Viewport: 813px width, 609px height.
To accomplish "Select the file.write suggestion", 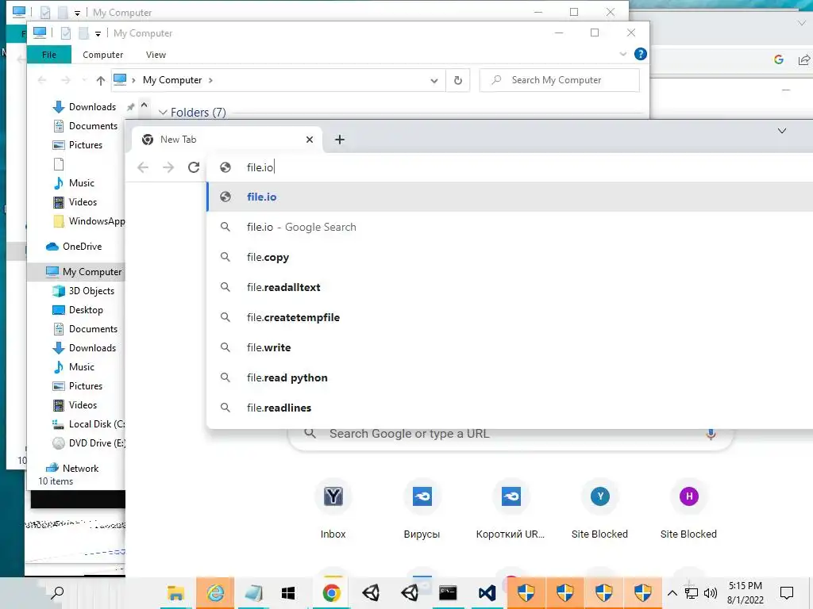I will click(x=510, y=347).
